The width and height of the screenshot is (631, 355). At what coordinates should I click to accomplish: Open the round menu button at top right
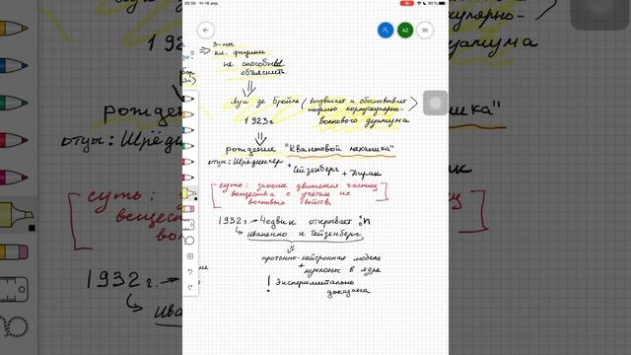tap(425, 31)
